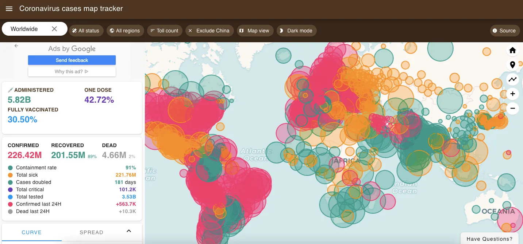The height and width of the screenshot is (244, 523).
Task: Switch to the SPREAD tab
Action: tap(91, 232)
